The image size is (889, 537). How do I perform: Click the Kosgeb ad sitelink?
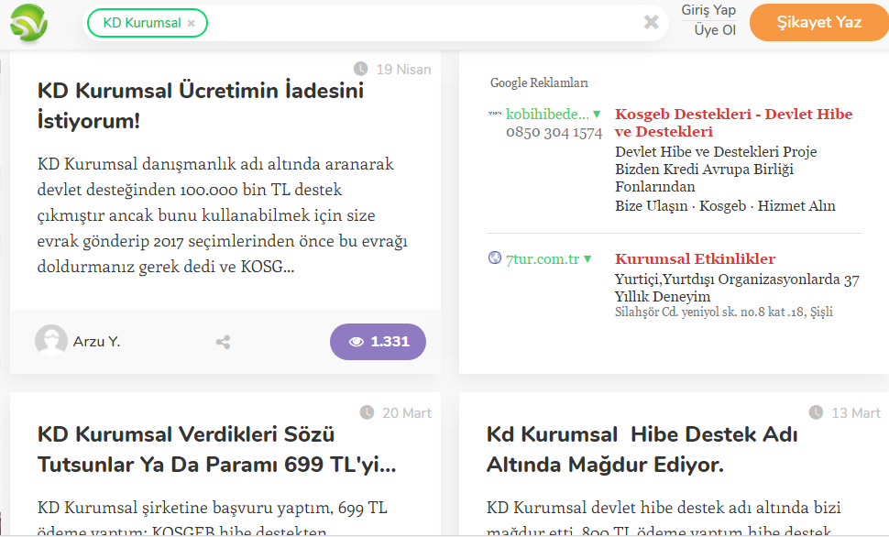click(722, 206)
